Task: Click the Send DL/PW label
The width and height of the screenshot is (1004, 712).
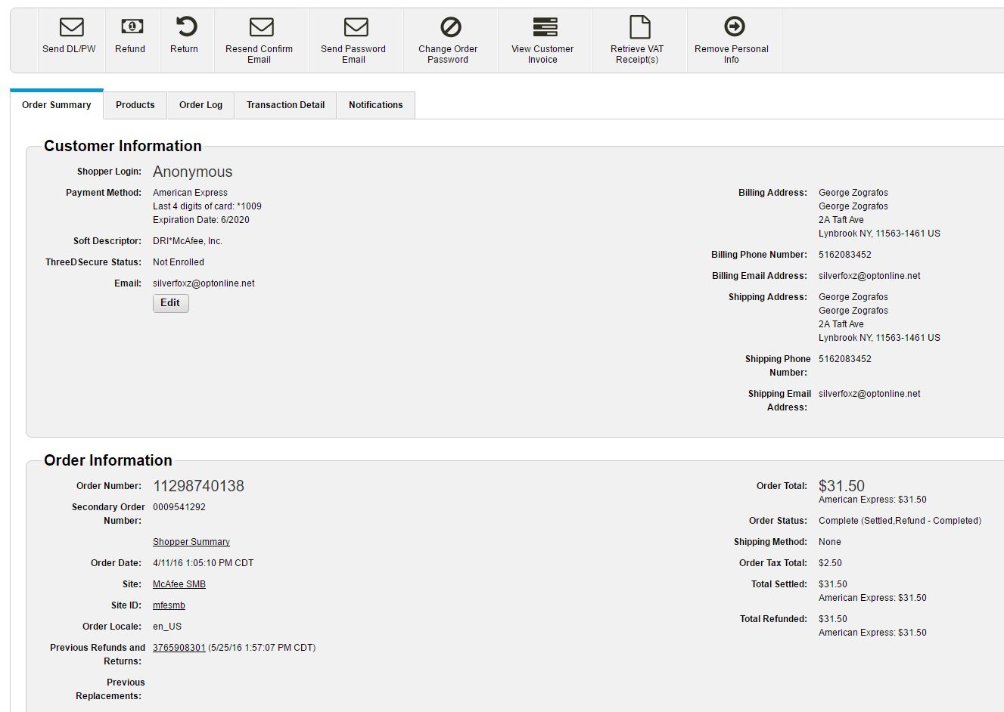Action: point(70,49)
